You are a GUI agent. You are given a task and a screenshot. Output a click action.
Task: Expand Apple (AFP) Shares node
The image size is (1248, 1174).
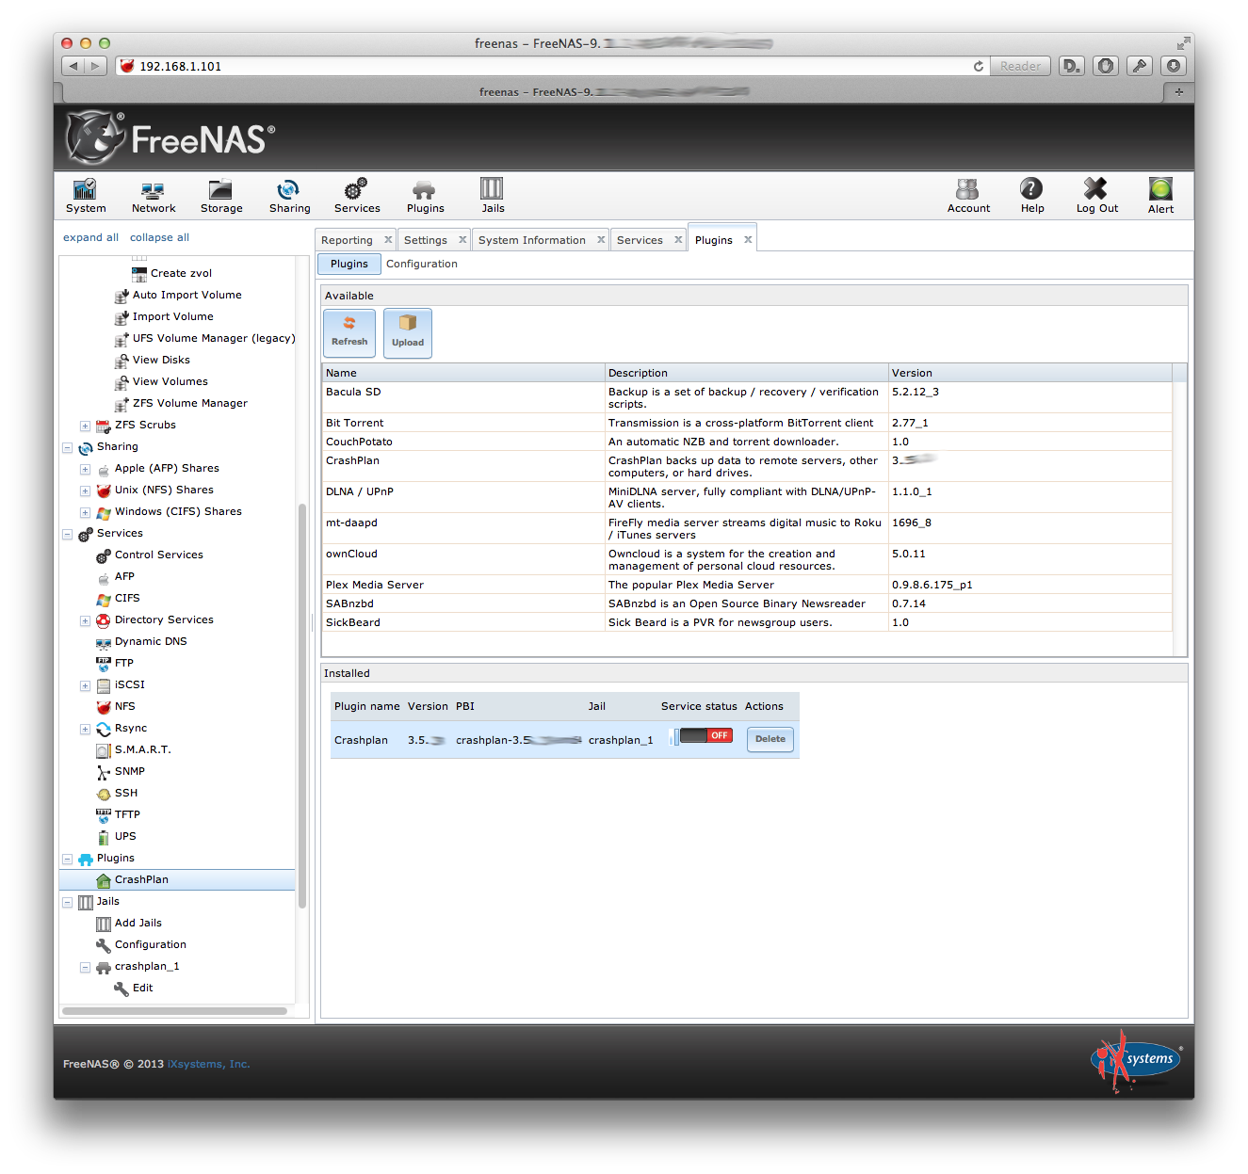tap(85, 469)
